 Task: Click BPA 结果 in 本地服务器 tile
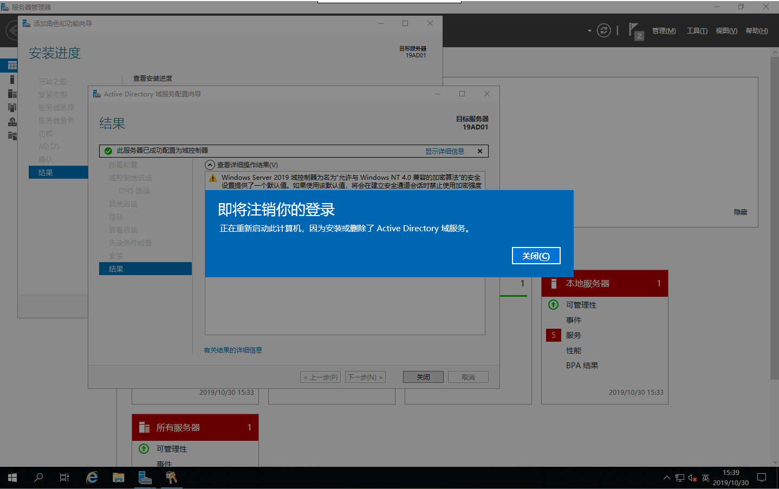tap(582, 366)
